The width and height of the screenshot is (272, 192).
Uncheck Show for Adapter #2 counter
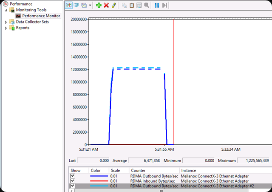coord(73,186)
